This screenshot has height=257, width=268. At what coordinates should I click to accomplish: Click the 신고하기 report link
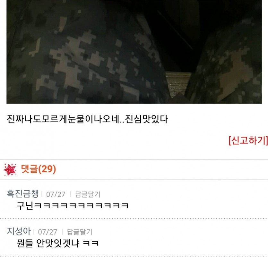[248, 141]
